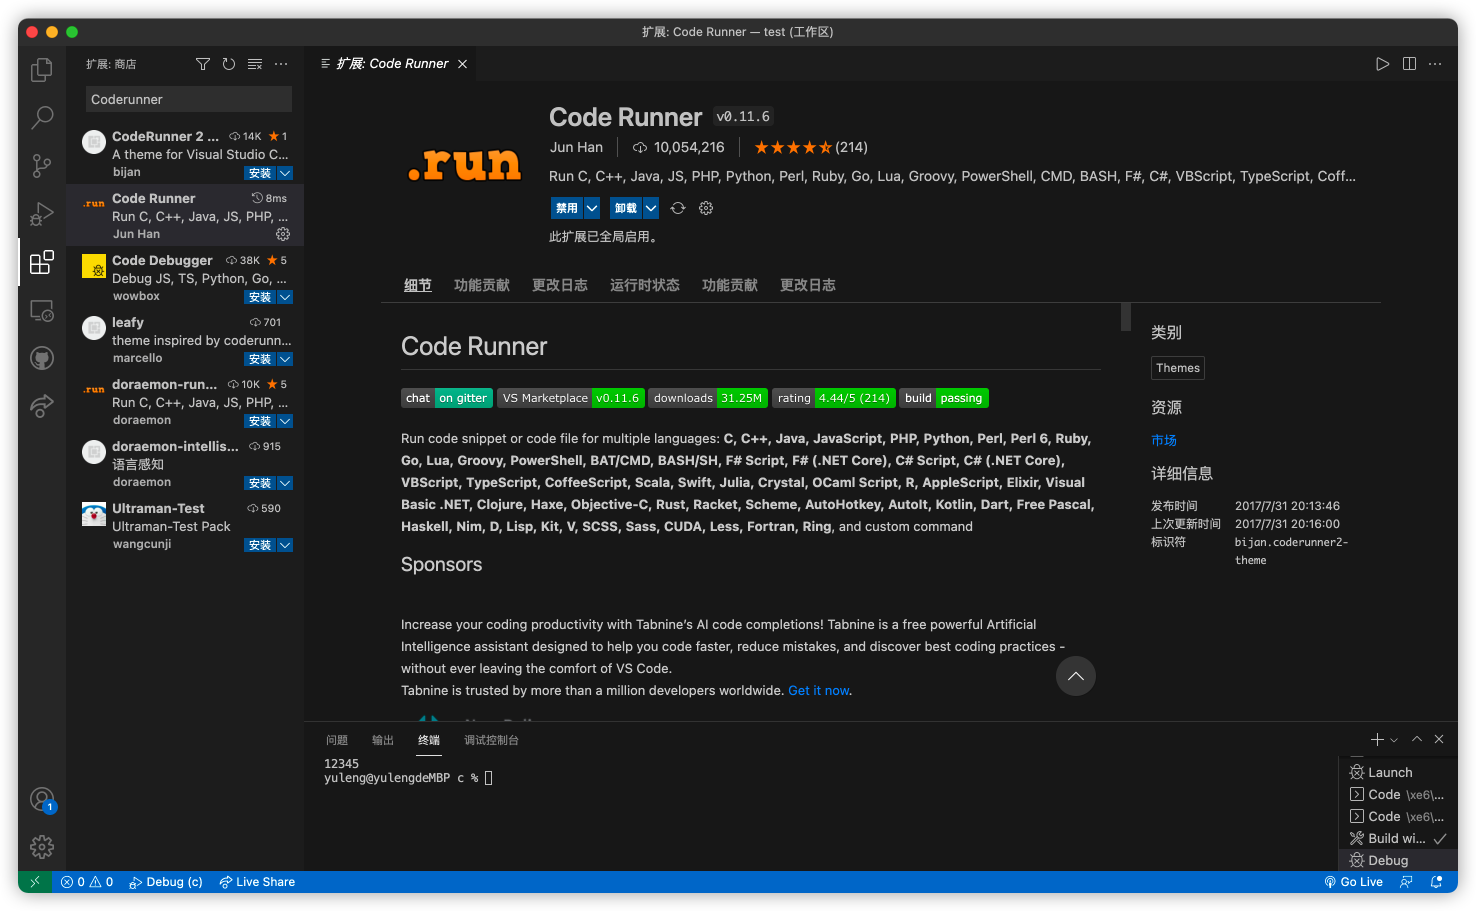The image size is (1476, 911).
Task: Open install dropdown for doraemon-run
Action: [285, 421]
